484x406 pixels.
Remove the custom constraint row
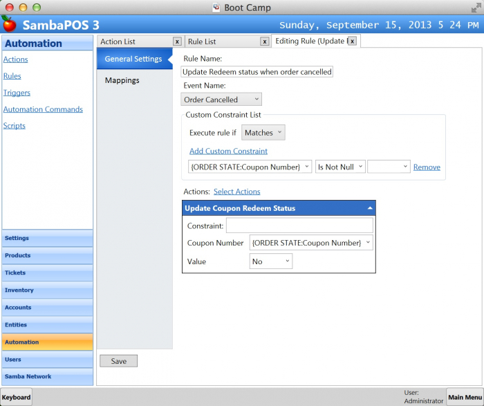coord(427,167)
